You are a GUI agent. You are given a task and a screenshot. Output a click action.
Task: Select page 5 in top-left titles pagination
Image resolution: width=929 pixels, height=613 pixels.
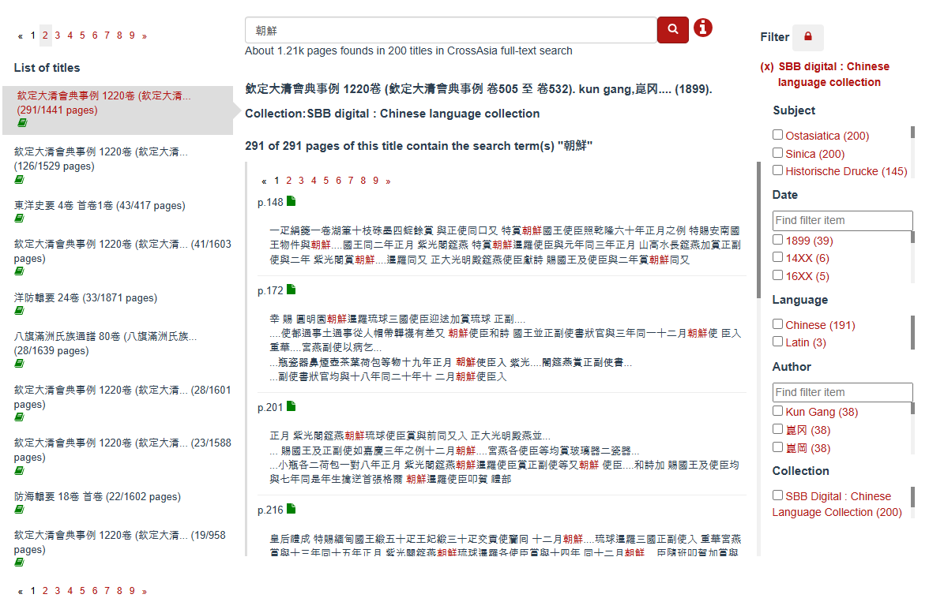point(82,36)
